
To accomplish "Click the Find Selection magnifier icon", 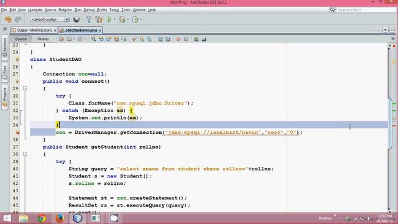I will click(x=93, y=39).
